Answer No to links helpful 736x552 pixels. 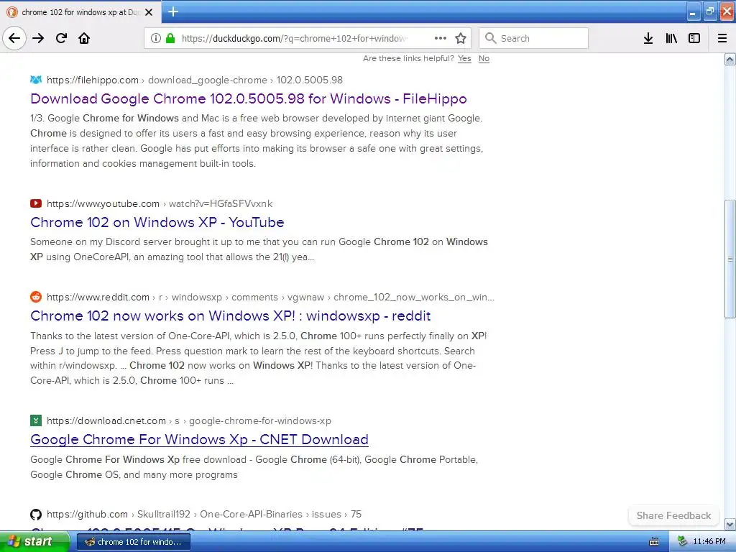click(484, 58)
